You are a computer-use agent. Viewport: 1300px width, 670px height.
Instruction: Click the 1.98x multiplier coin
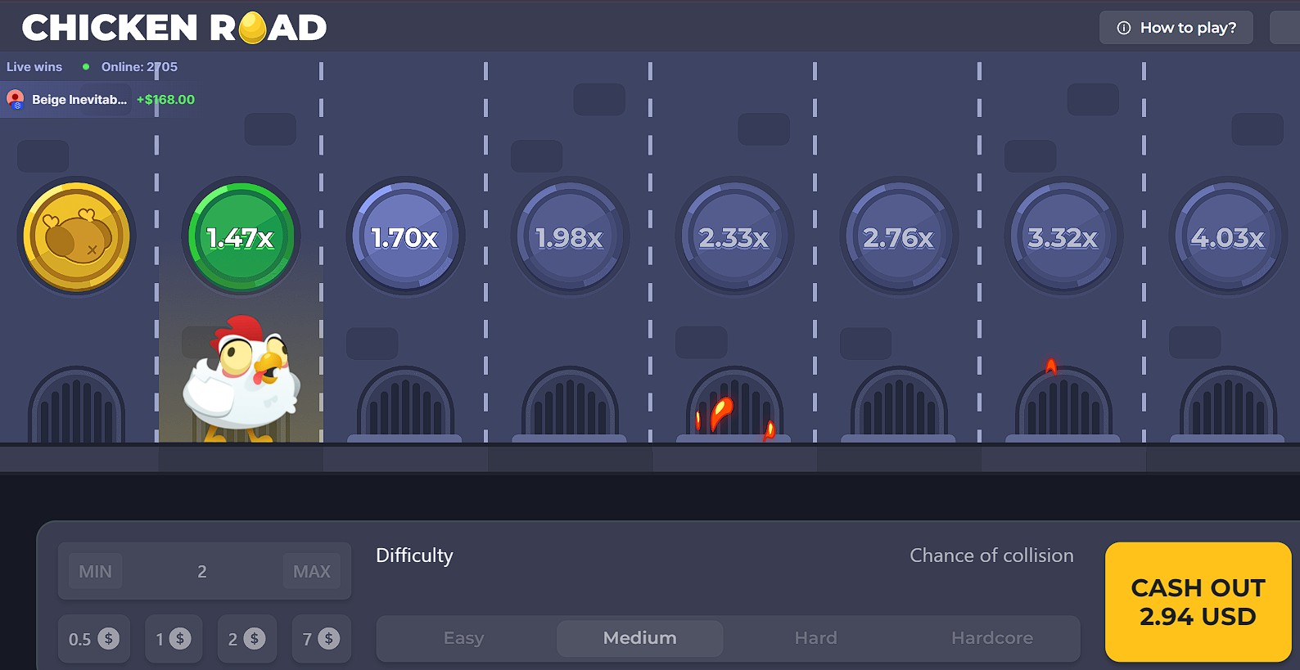point(570,236)
